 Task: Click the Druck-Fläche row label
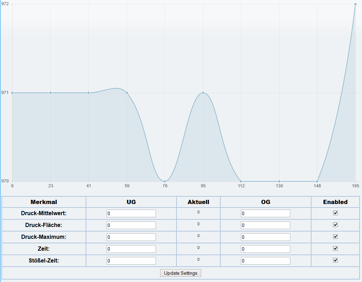pos(44,225)
